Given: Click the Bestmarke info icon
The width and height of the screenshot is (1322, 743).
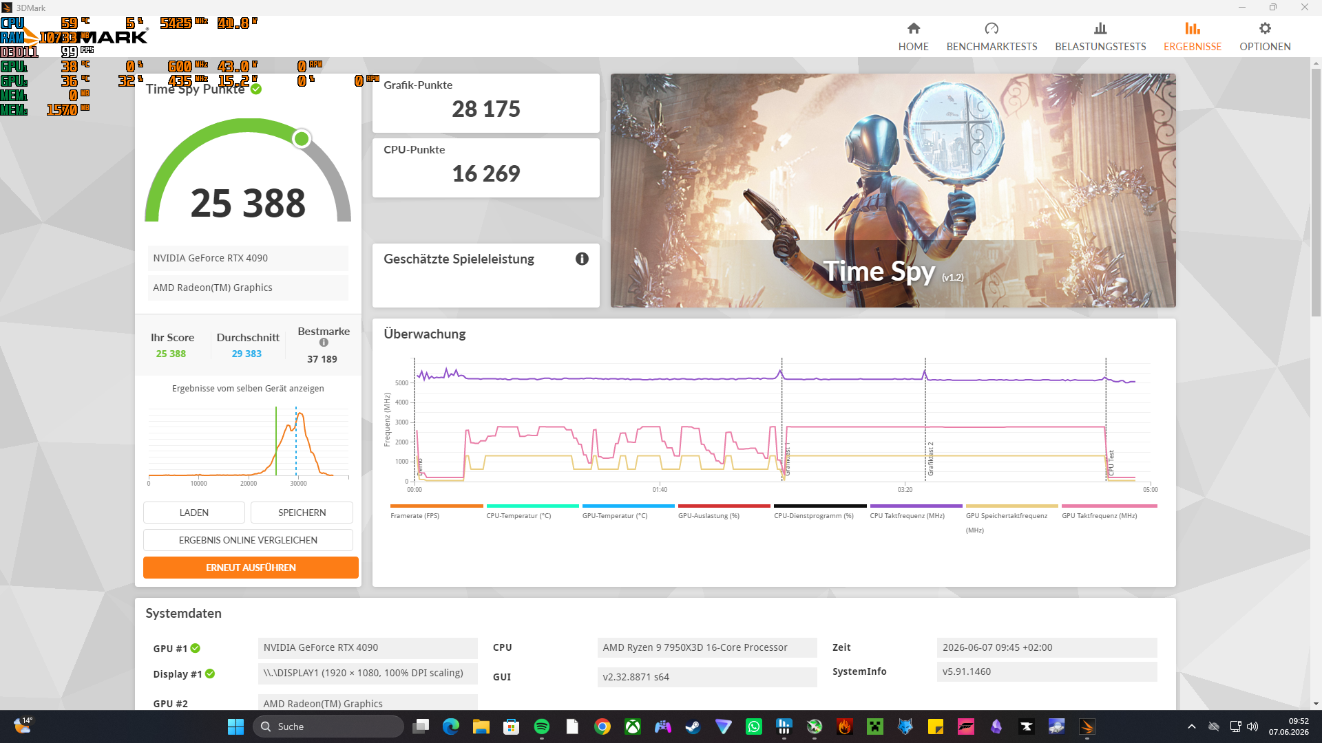Looking at the screenshot, I should pyautogui.click(x=324, y=343).
